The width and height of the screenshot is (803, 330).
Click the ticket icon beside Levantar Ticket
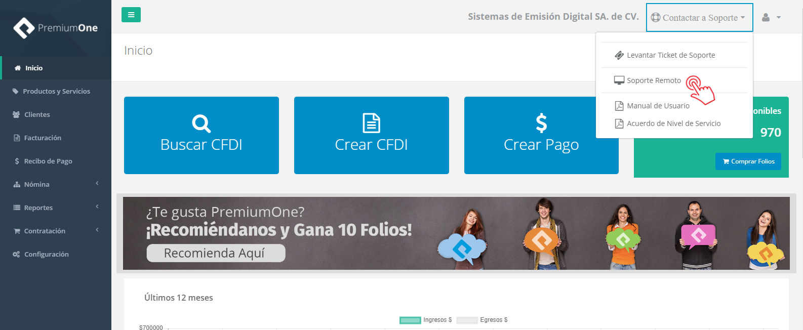[619, 55]
